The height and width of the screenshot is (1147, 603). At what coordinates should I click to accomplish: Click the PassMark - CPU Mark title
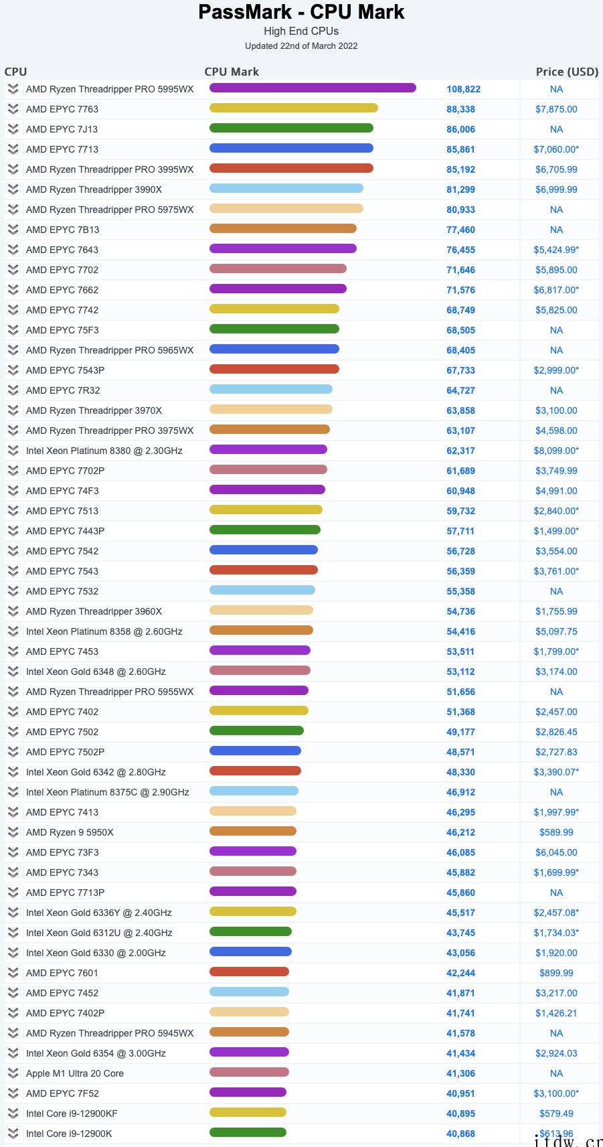coord(301,11)
